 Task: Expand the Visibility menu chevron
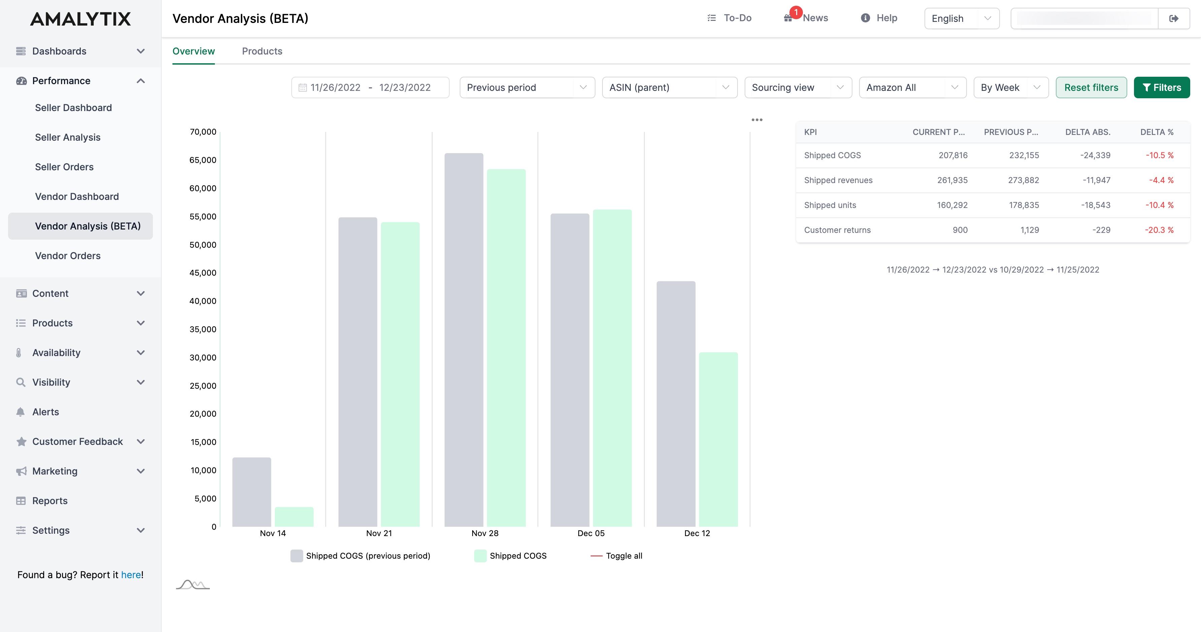tap(140, 382)
